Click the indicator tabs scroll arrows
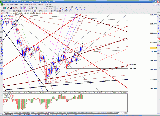 126,113
